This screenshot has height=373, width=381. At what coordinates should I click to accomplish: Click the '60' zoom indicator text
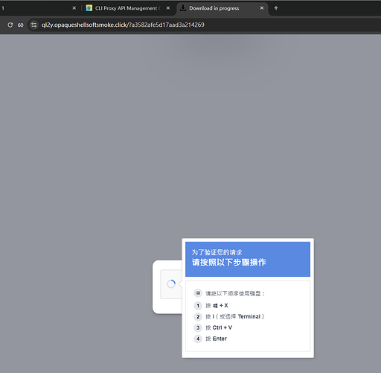[20, 25]
